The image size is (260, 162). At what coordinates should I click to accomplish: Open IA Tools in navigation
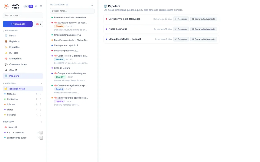coord(23,53)
